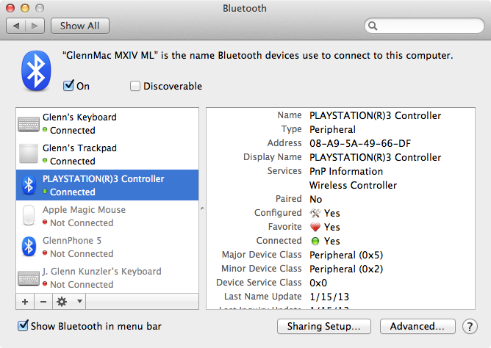The image size is (491, 348).
Task: Go back with the left arrow button
Action: pos(17,26)
